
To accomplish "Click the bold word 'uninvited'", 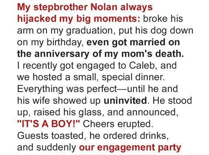I will 125,100.
